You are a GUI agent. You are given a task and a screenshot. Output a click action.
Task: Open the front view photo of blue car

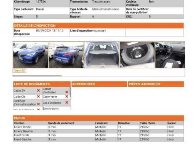click(x=30, y=55)
